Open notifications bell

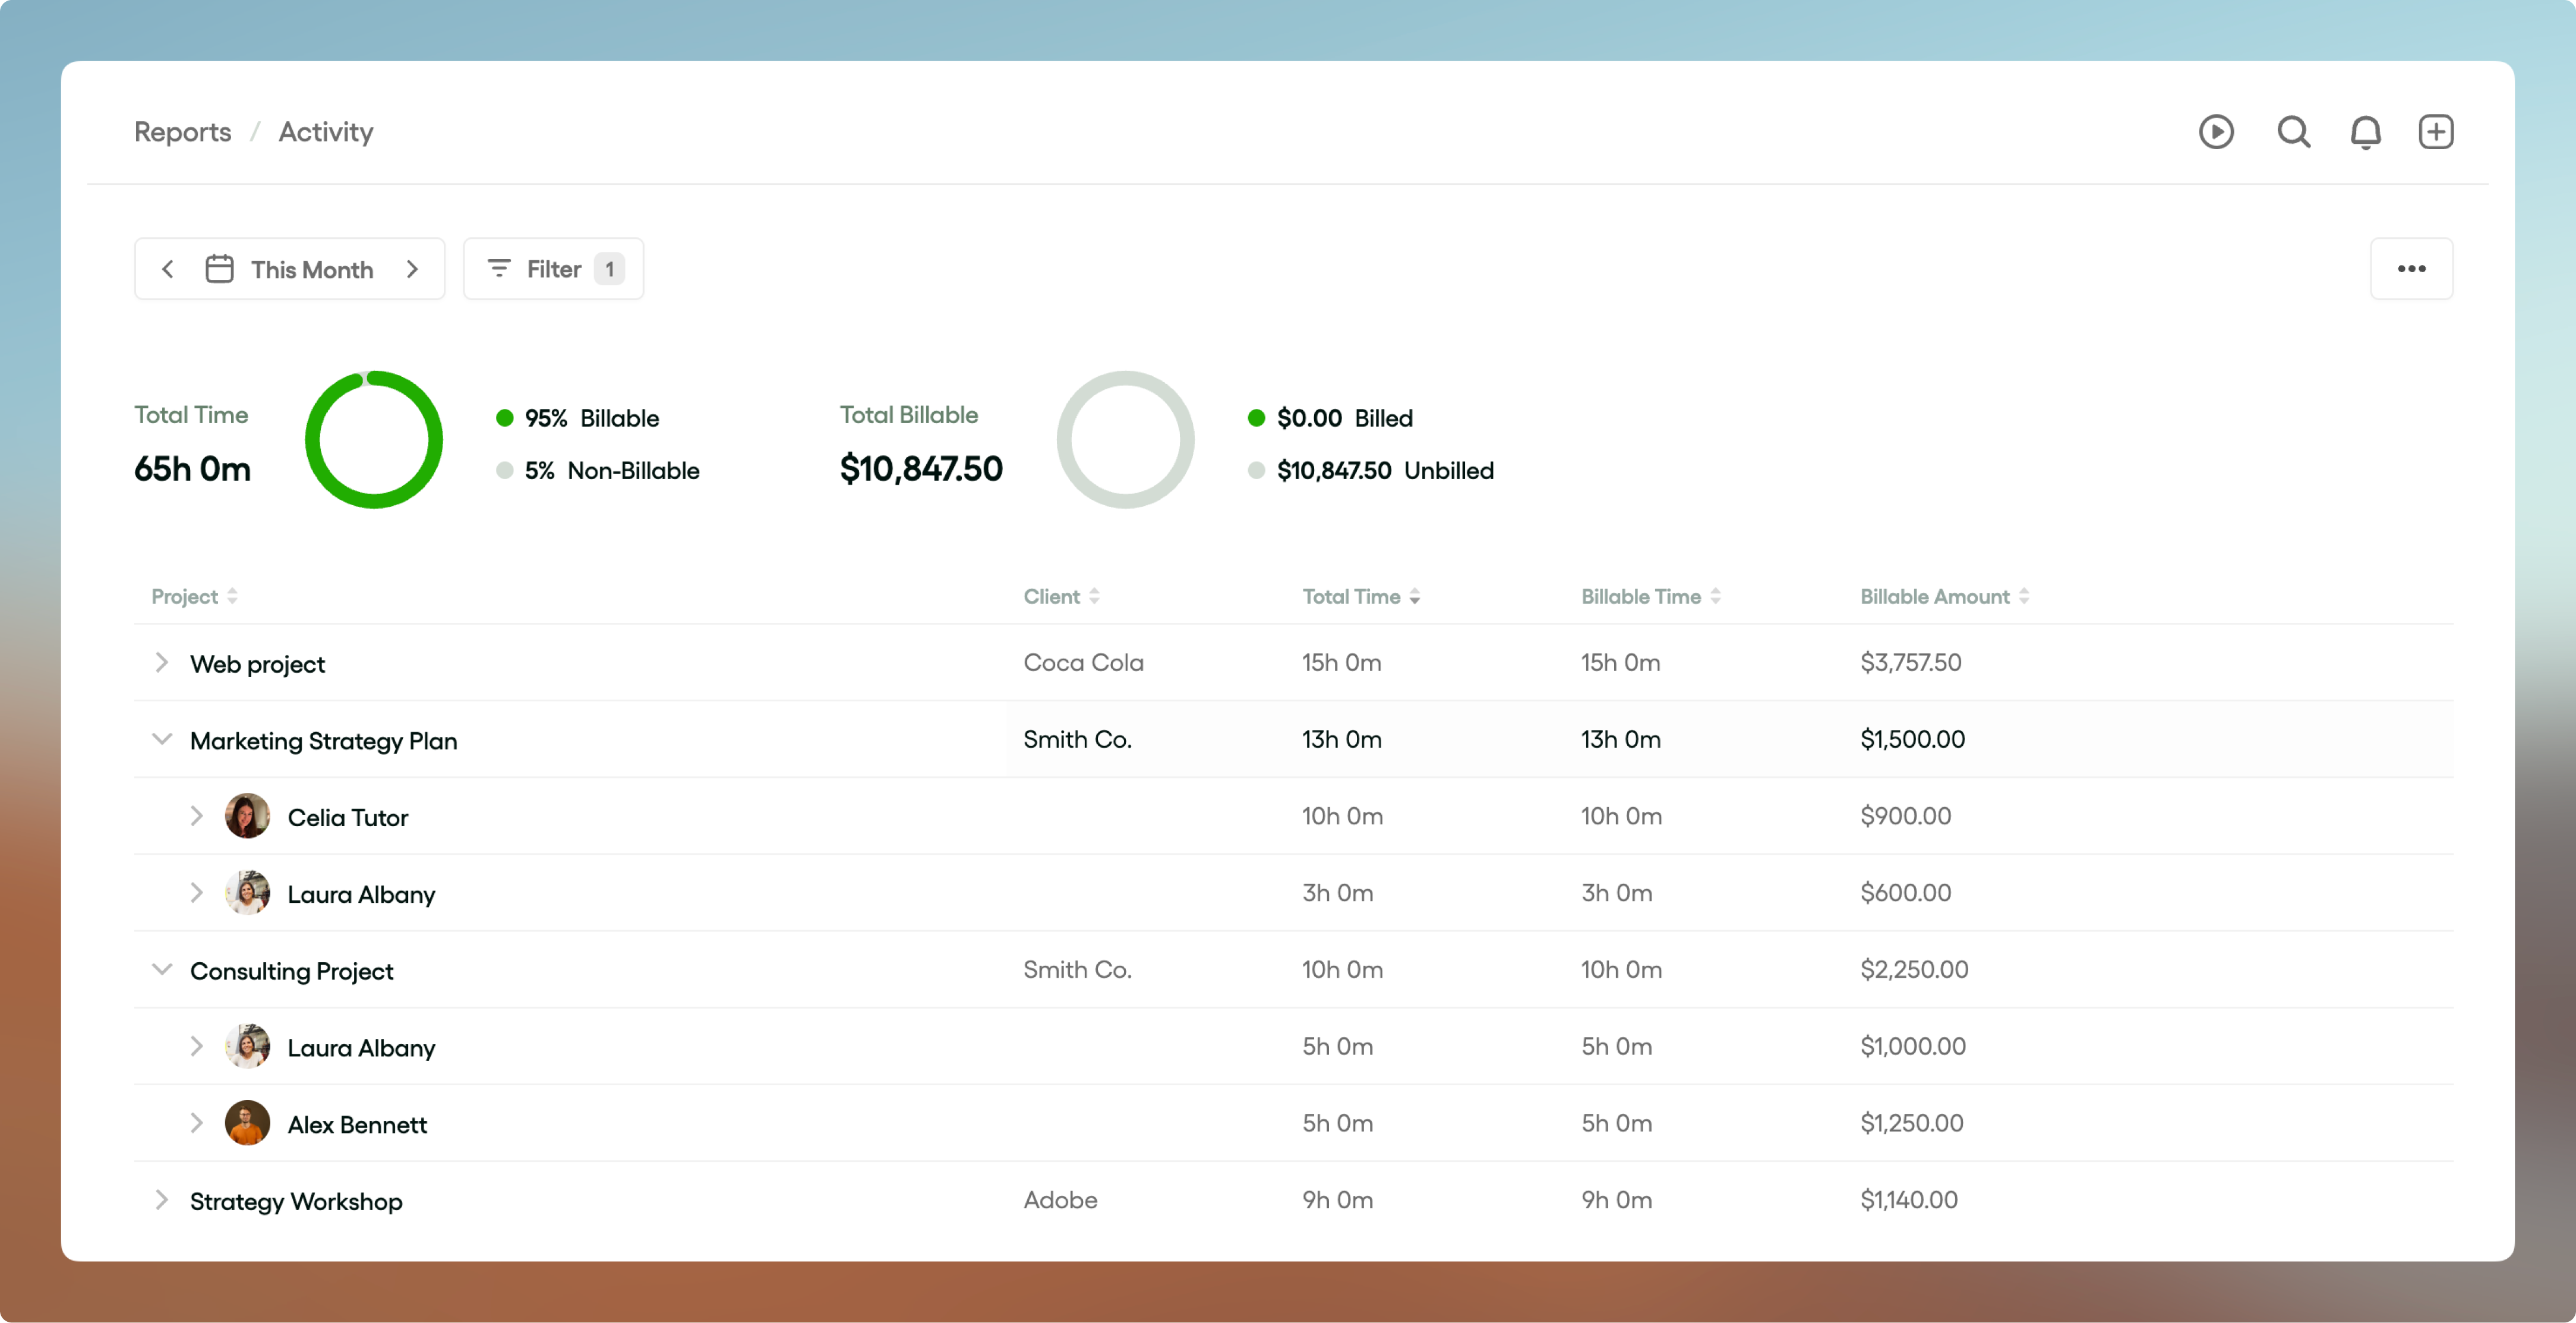pyautogui.click(x=2365, y=131)
